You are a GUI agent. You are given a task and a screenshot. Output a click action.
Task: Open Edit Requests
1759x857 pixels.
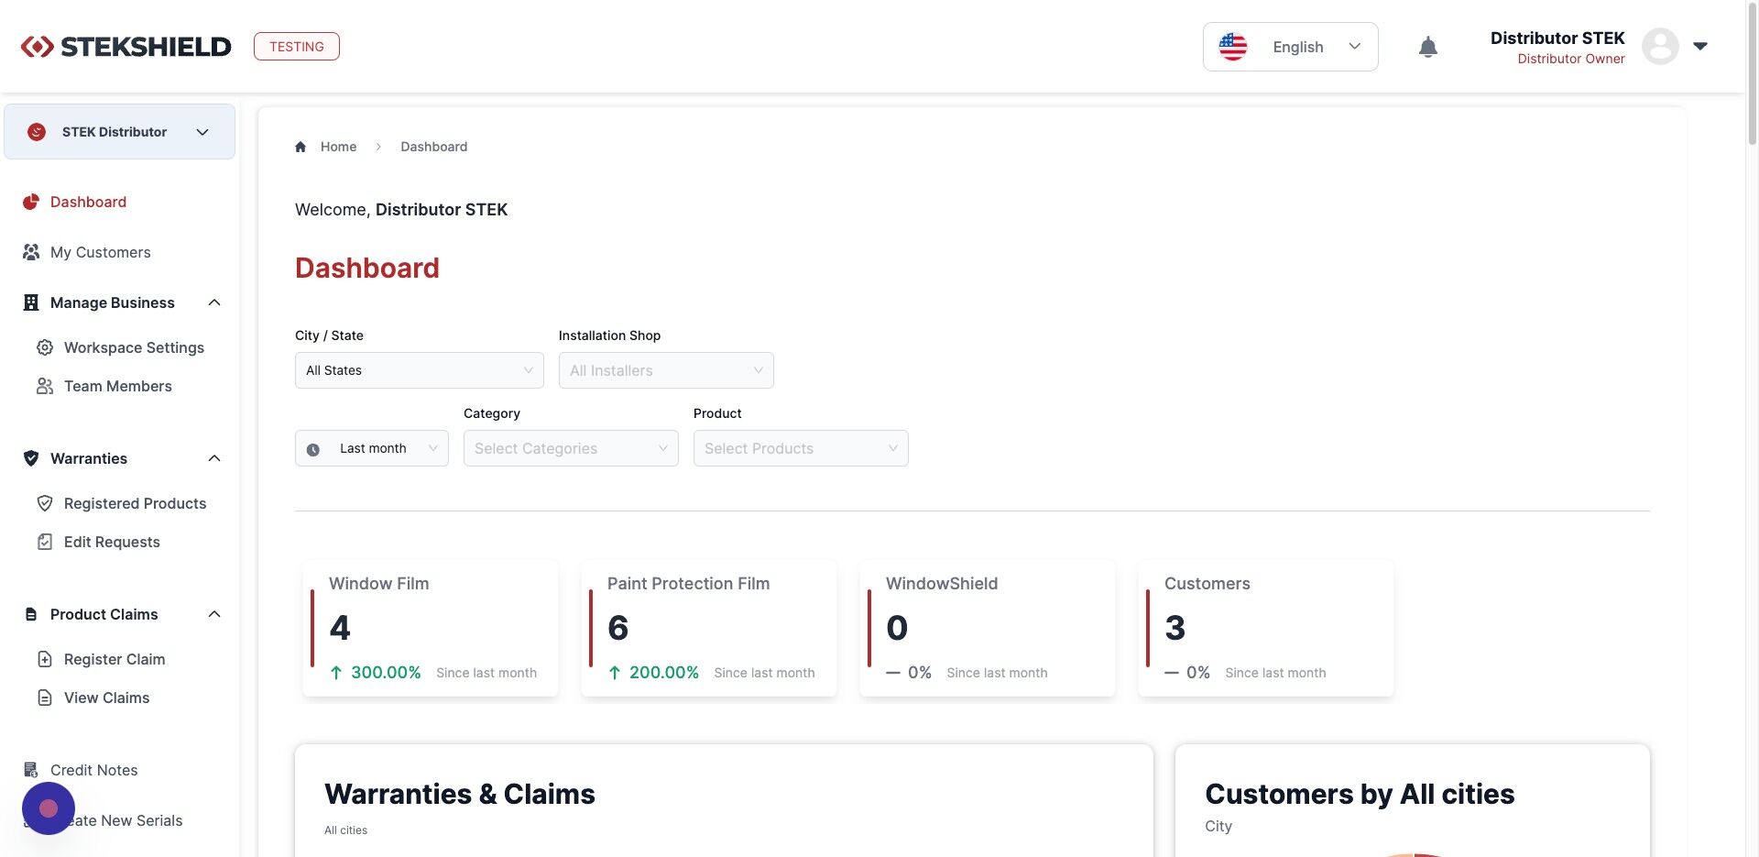coord(112,542)
